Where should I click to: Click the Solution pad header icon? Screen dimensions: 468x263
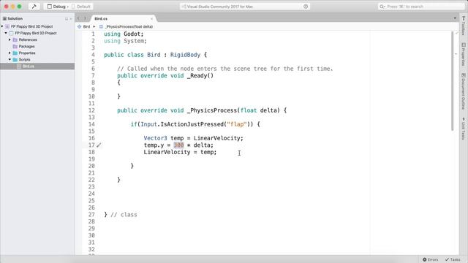[4, 18]
